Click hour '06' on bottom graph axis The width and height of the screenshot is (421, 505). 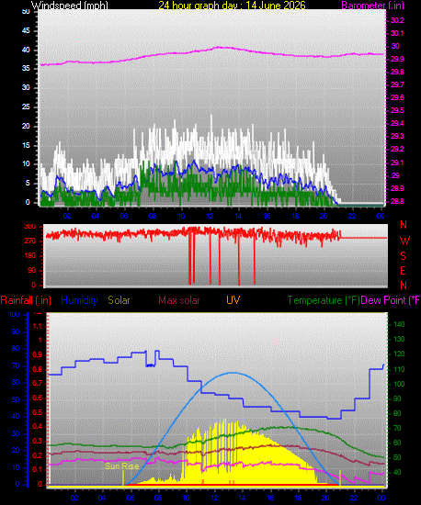[131, 498]
